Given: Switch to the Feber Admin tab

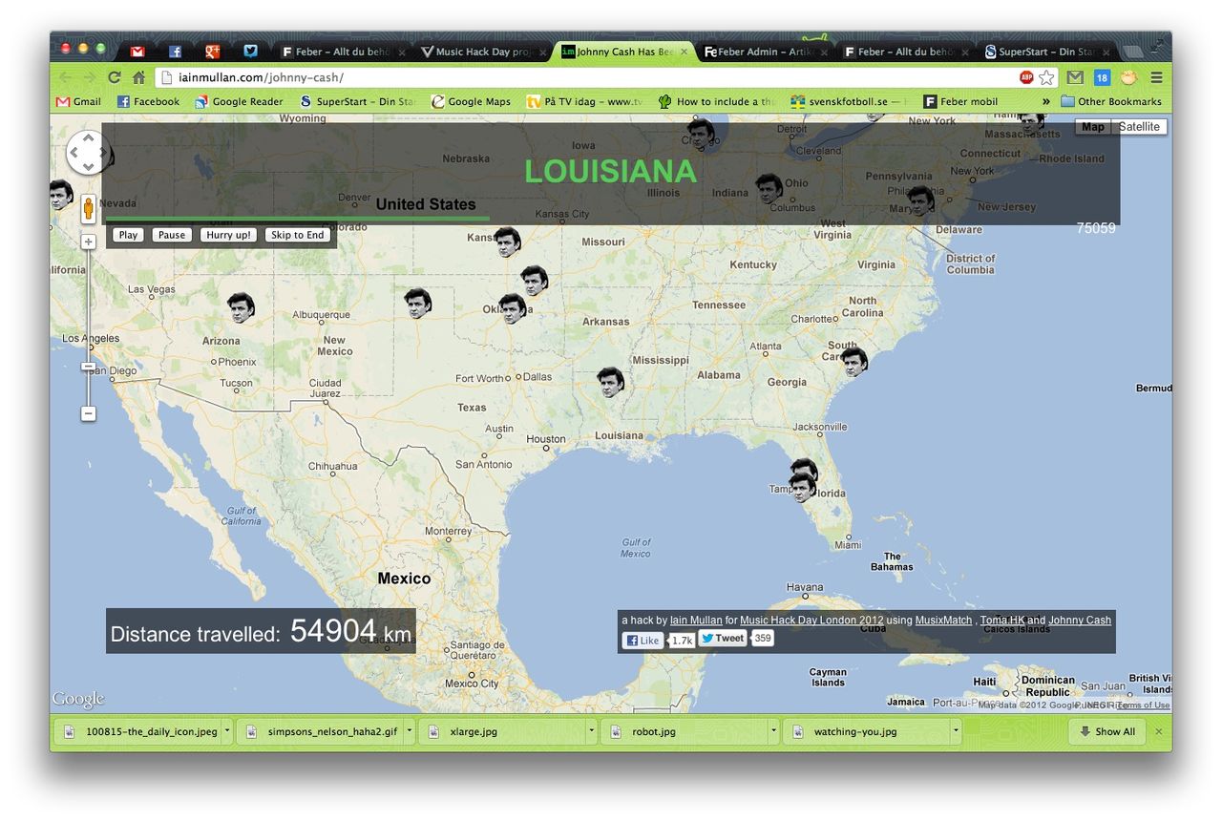Looking at the screenshot, I should coord(765,52).
